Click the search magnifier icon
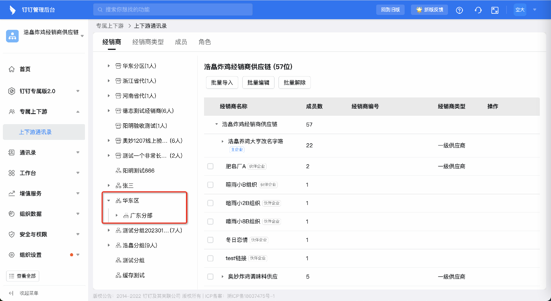 coord(100,9)
